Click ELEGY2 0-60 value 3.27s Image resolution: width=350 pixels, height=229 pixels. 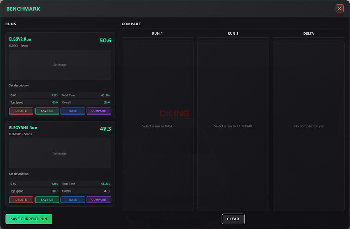[x=54, y=95]
